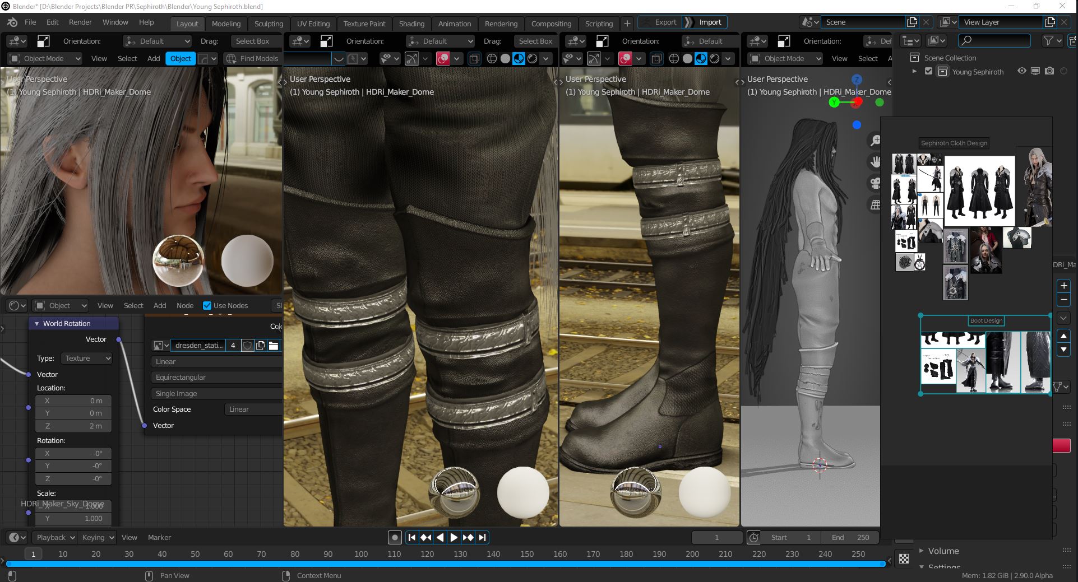The image size is (1078, 582).
Task: Toggle Young Sephiroth monitor viewport icon
Action: coord(1035,71)
